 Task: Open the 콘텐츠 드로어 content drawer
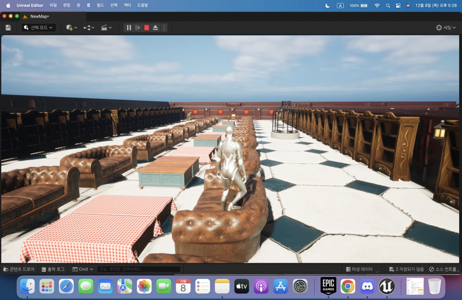[19, 269]
